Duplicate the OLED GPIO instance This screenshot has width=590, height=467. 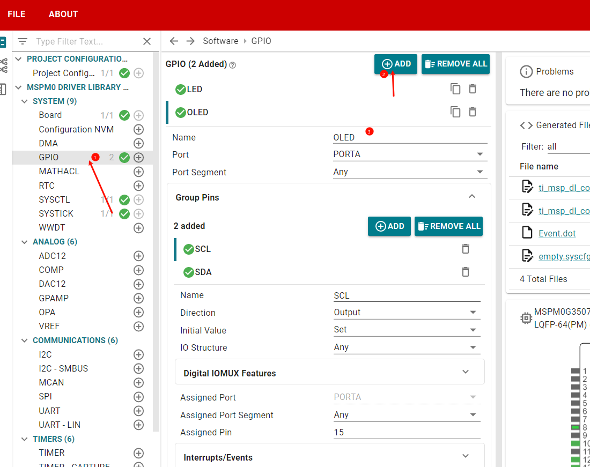[x=455, y=112]
